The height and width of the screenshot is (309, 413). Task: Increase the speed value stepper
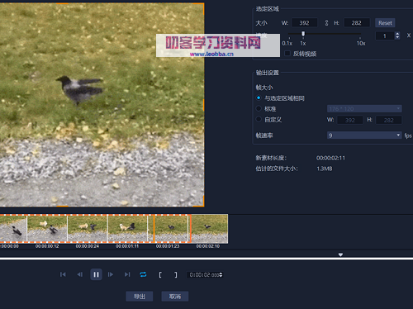tap(397, 34)
